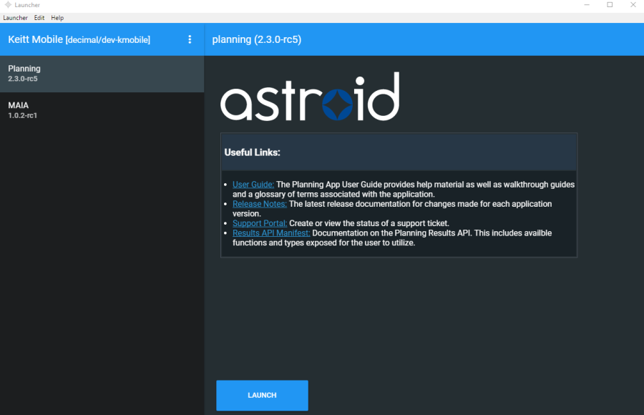Open the three-dot options menu

point(190,39)
